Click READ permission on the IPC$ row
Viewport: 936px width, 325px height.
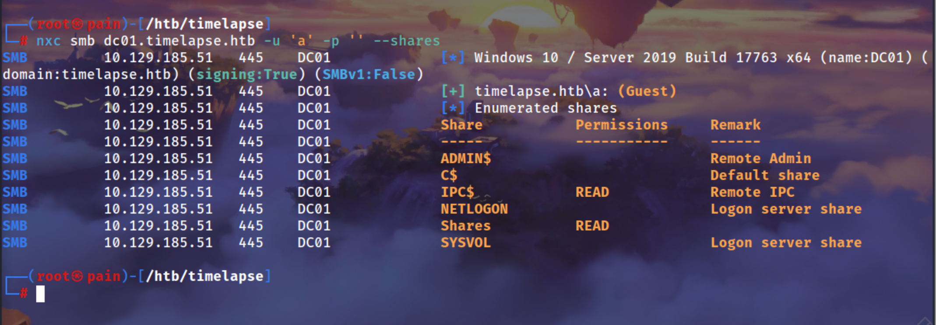[x=592, y=192]
